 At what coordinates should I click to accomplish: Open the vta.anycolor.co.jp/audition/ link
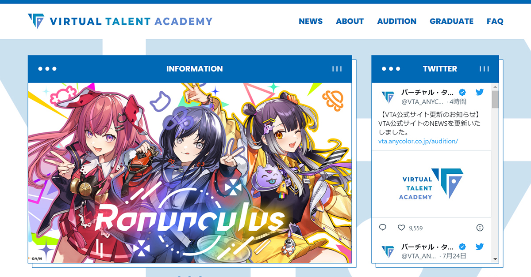pyautogui.click(x=418, y=141)
